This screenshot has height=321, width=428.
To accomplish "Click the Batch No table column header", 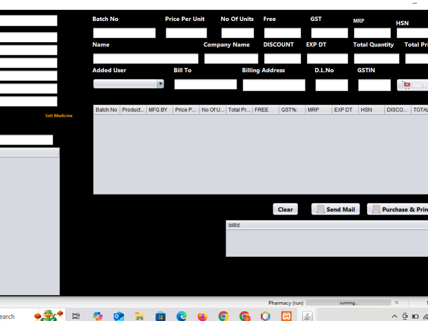I will [x=107, y=110].
